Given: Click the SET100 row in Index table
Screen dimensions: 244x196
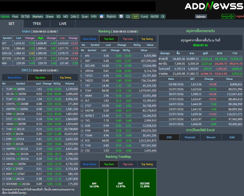Looking at the screenshot, I should (x=40, y=58).
